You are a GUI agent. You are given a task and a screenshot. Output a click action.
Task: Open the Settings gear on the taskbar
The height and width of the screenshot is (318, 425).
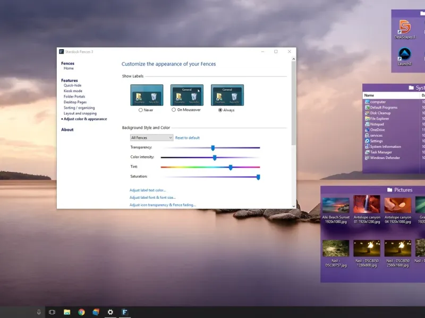pos(110,312)
